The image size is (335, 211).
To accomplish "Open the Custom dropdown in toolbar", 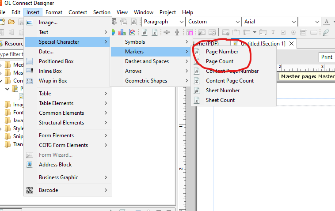I will [237, 22].
